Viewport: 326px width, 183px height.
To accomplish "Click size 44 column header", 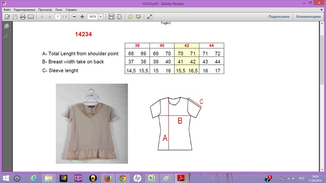I will point(211,46).
